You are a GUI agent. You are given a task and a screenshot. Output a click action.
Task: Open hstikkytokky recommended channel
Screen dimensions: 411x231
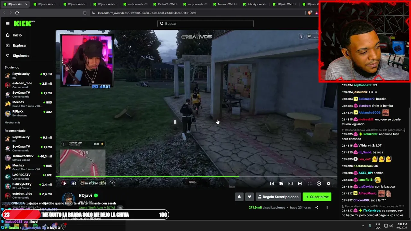(x=28, y=186)
